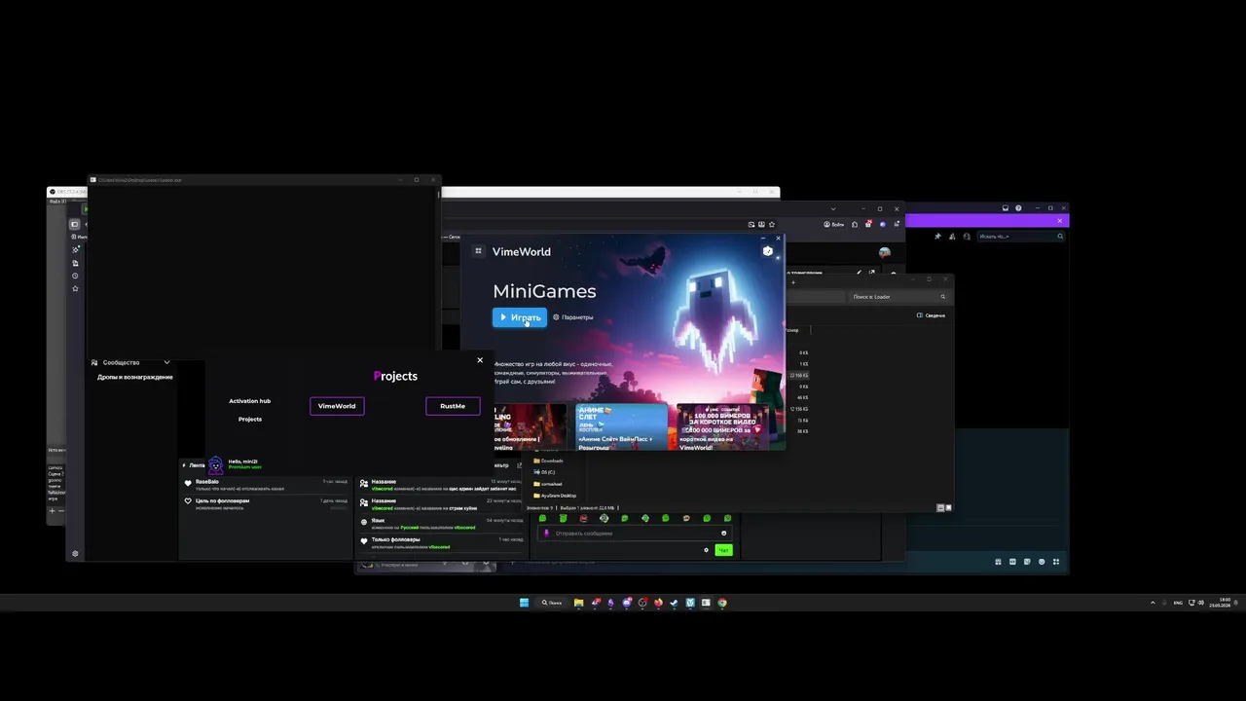Screen dimensions: 1246x701
Task: Open Windows Start menu on taskbar
Action: 524,603
